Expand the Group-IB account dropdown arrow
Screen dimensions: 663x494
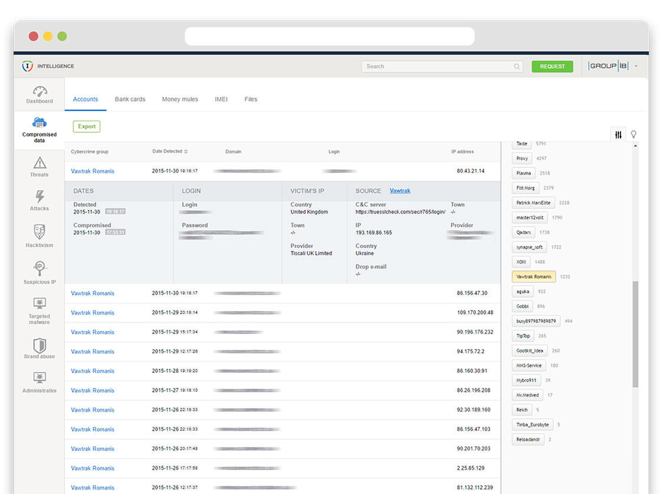tap(636, 67)
